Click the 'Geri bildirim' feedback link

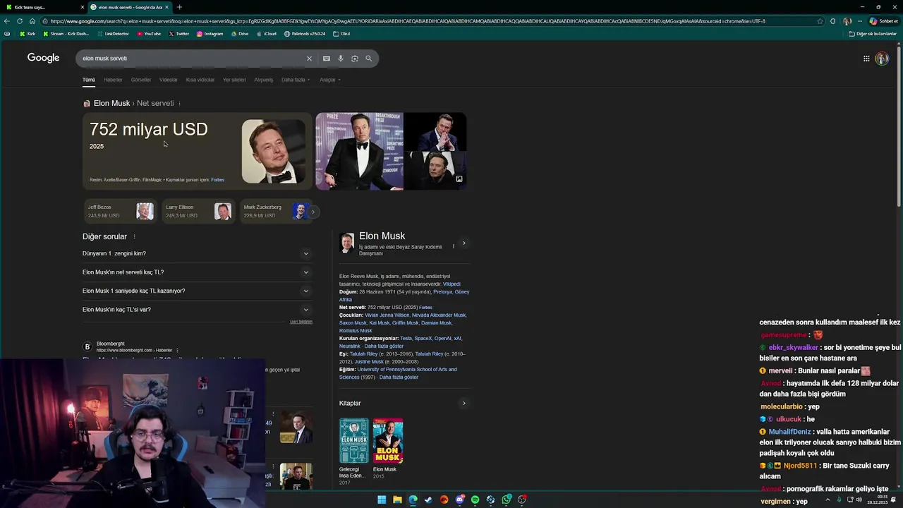click(301, 322)
